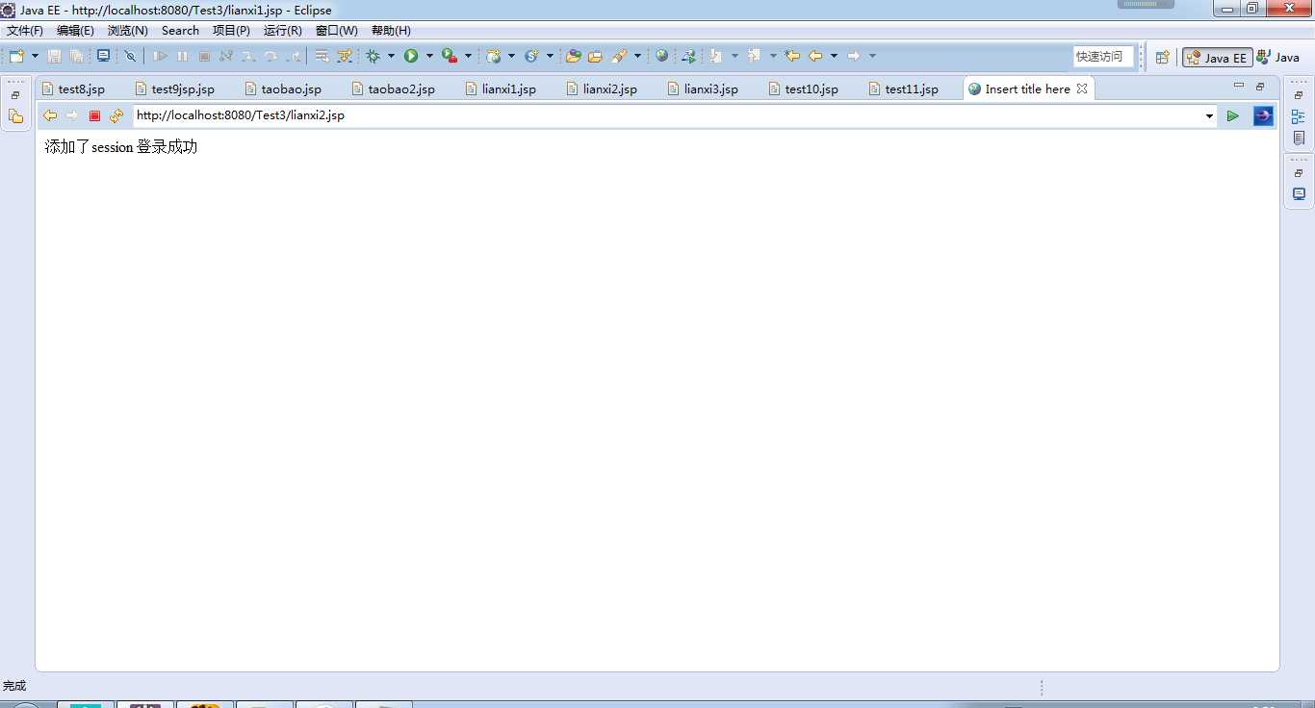Screen dimensions: 1315x708
Task: Click the Open Task folder icon
Action: [595, 57]
